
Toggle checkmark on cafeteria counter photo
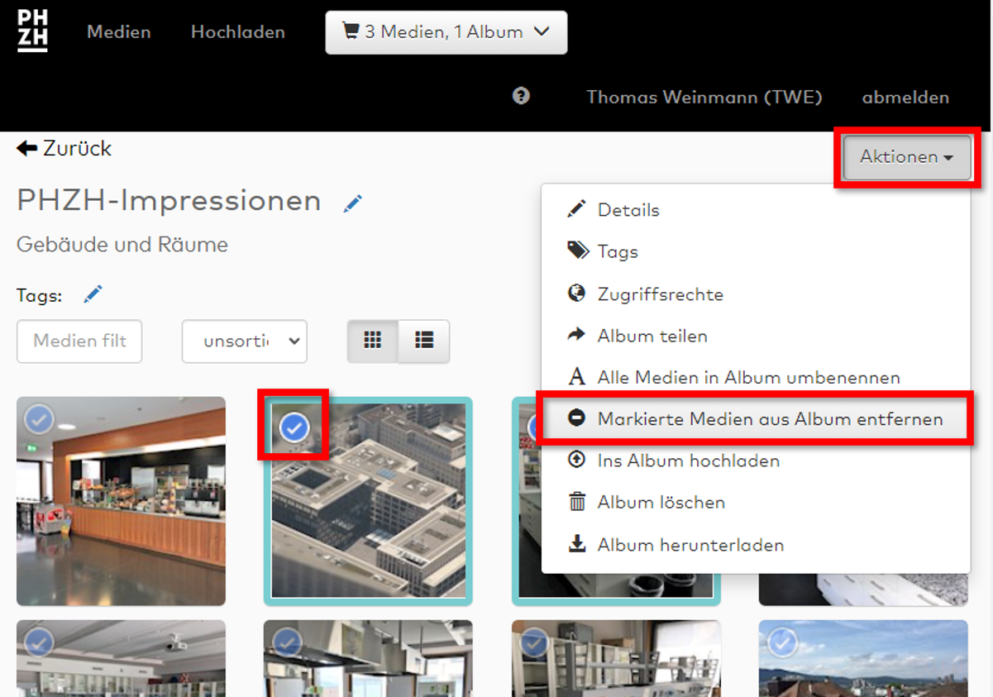point(39,419)
